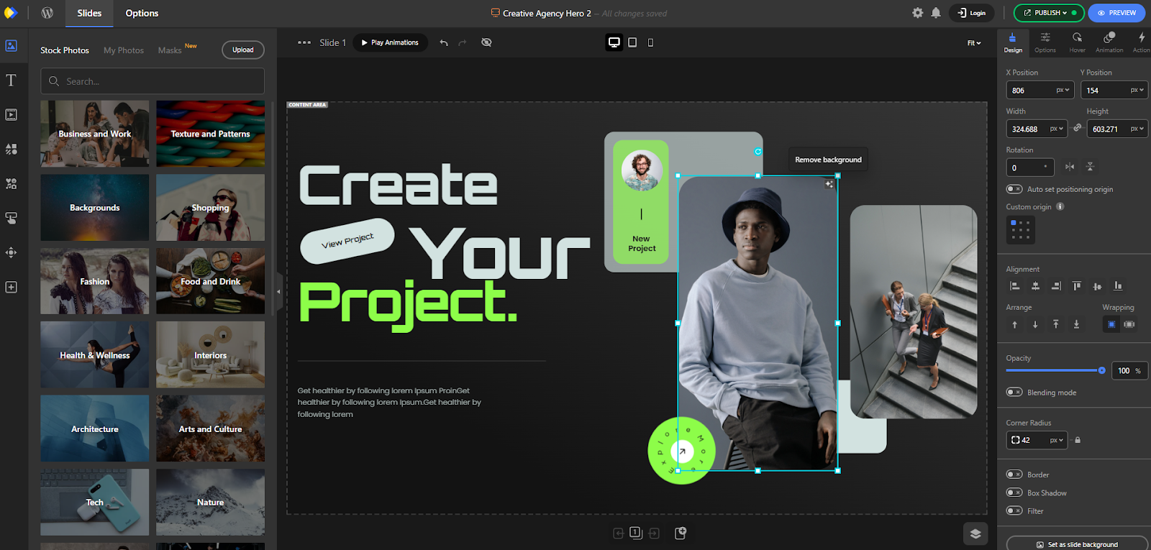Open the three-dot slide menu
Screen dimensions: 1151x550
point(304,42)
